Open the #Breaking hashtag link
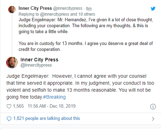Viewport: 161px width, 130px height. [54, 97]
